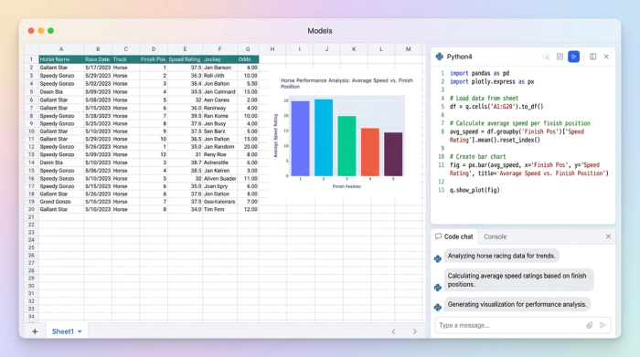640x357 pixels.
Task: Switch to the Code chat tab
Action: click(x=453, y=236)
